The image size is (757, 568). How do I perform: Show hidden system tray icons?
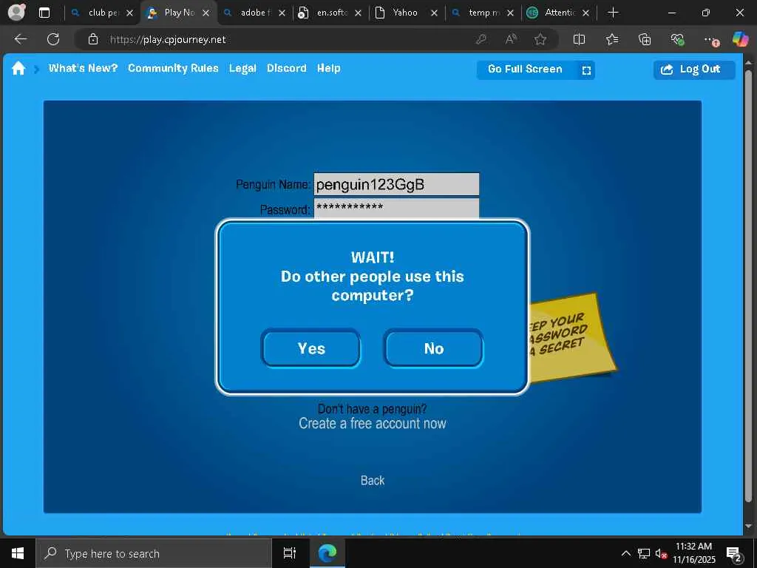pos(625,553)
